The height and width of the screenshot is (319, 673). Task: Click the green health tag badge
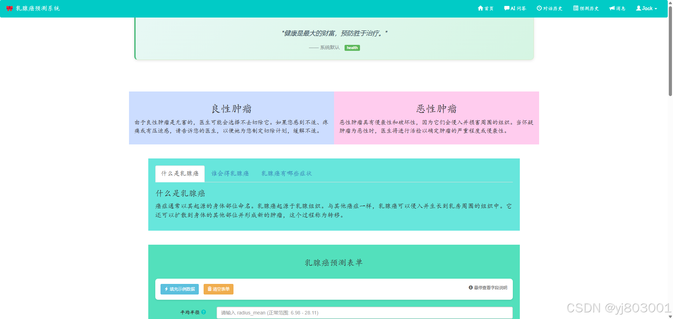pyautogui.click(x=352, y=48)
